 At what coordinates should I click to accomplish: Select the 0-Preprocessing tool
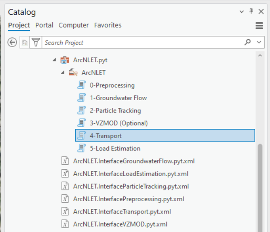pos(112,85)
